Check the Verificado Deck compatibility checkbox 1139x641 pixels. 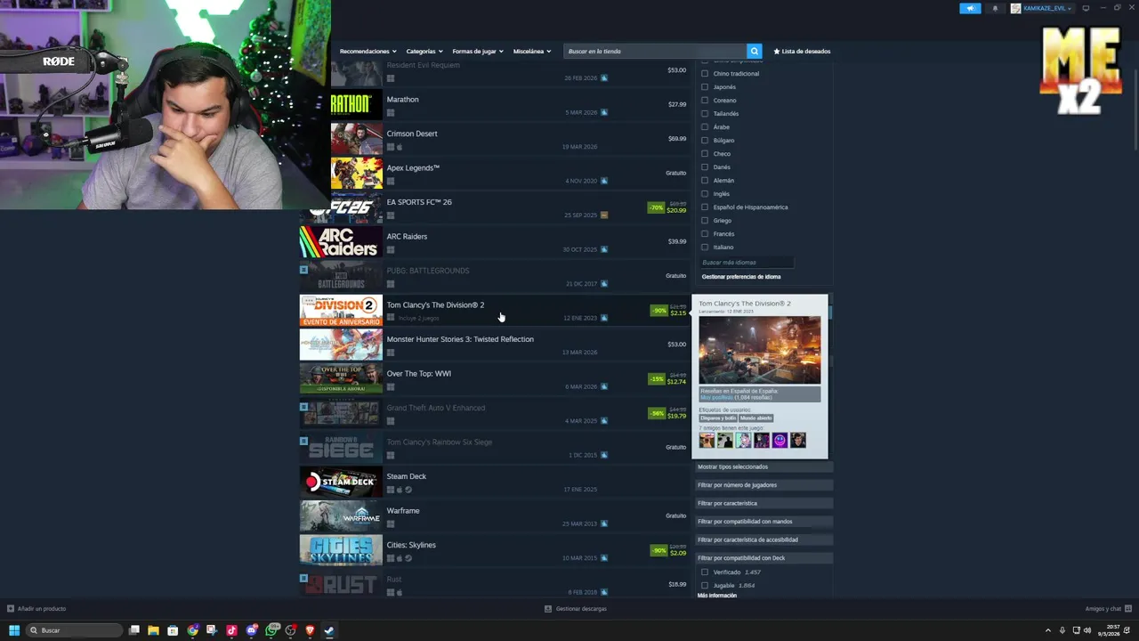tap(705, 572)
